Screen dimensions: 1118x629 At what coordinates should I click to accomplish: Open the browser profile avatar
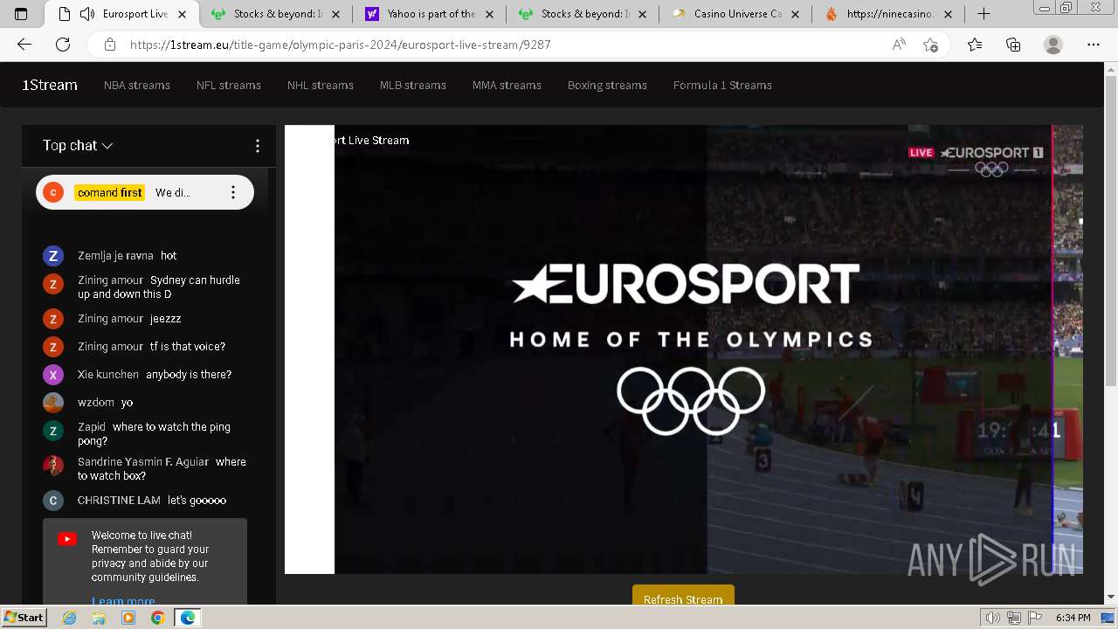pos(1053,45)
